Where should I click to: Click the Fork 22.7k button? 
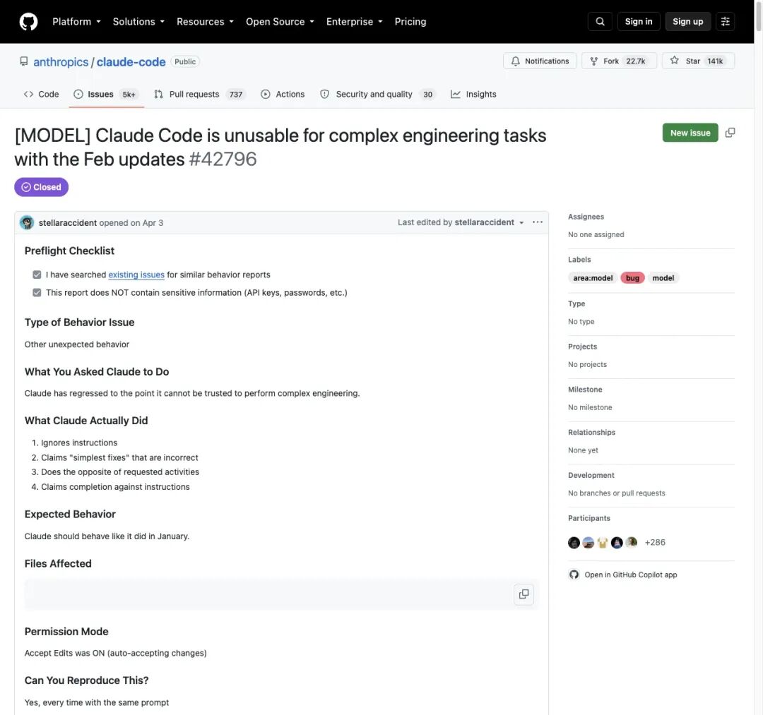click(x=619, y=61)
